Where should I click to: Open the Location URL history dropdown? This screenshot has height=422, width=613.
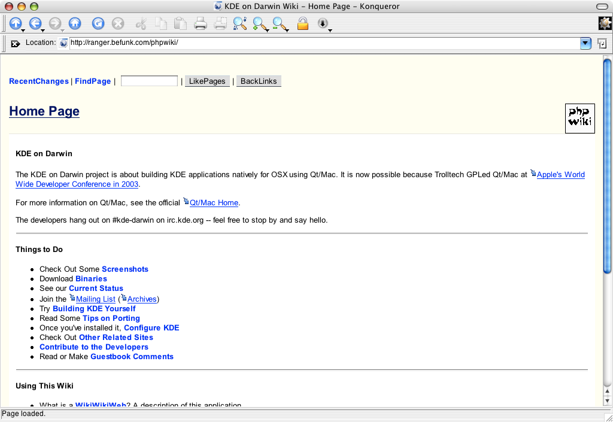click(585, 43)
